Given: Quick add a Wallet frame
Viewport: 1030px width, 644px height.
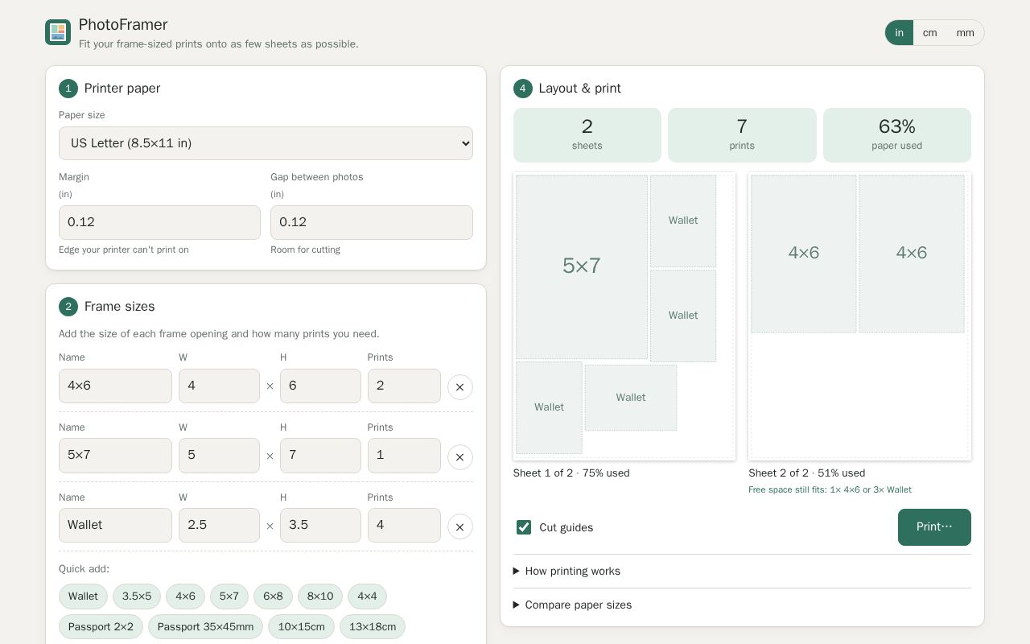Looking at the screenshot, I should tap(83, 597).
